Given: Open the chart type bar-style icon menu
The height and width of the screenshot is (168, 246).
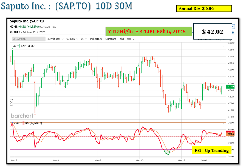Looking at the screenshot, I should 83,39.
